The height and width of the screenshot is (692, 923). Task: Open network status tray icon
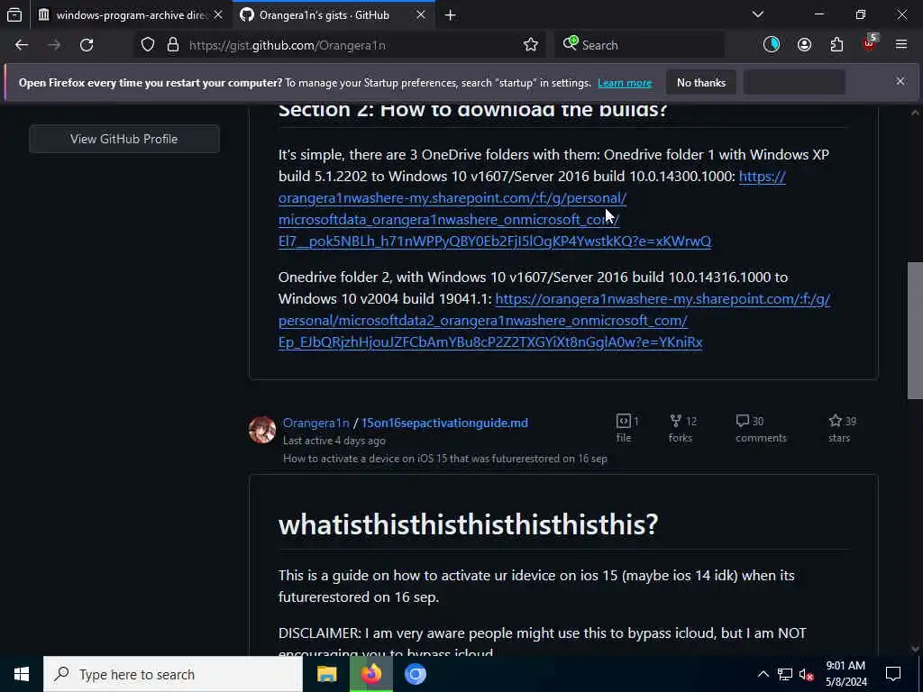coord(785,674)
